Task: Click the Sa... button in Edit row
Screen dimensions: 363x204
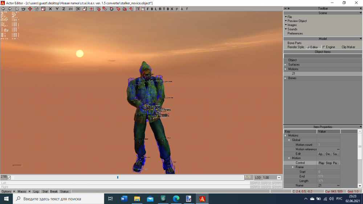Action: [336, 154]
